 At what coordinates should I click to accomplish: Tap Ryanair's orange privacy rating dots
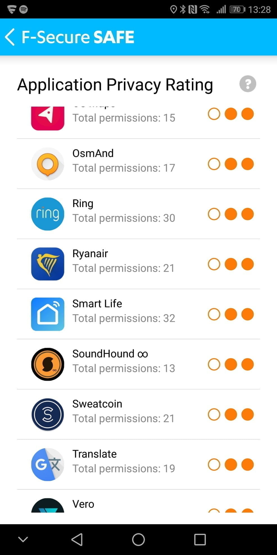pyautogui.click(x=231, y=264)
